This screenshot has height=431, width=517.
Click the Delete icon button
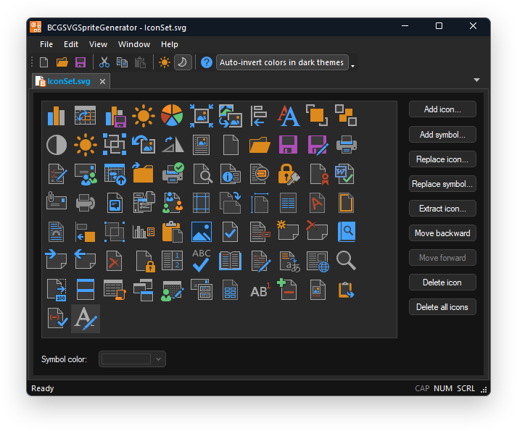pos(442,283)
